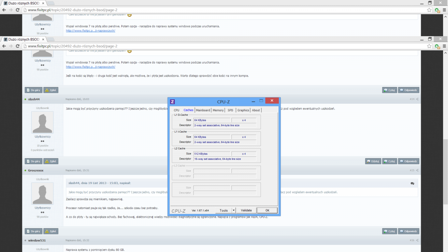Select the 'Dużo różnych BSOD' tab in the rear (topmost) browser window

coord(24,3)
